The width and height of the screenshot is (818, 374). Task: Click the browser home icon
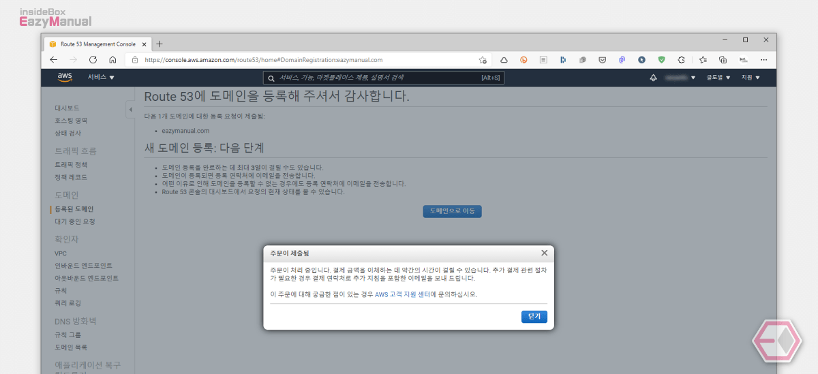click(112, 60)
